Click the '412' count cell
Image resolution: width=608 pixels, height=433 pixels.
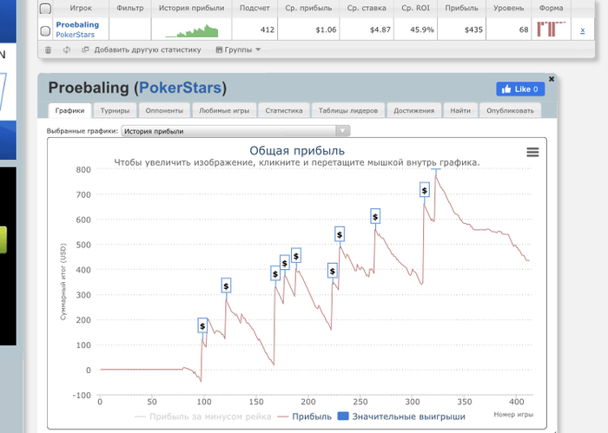point(254,30)
